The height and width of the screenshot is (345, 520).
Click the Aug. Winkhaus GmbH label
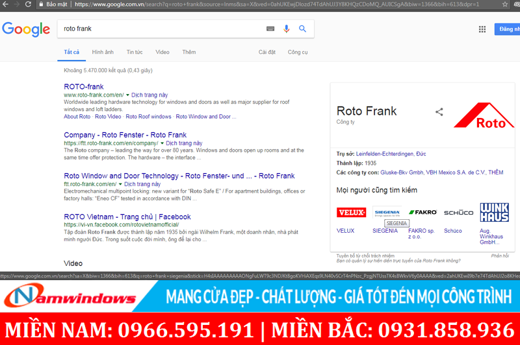pos(491,237)
